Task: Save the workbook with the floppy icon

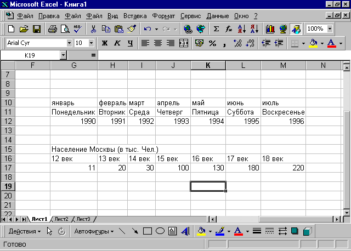Action: click(37, 29)
